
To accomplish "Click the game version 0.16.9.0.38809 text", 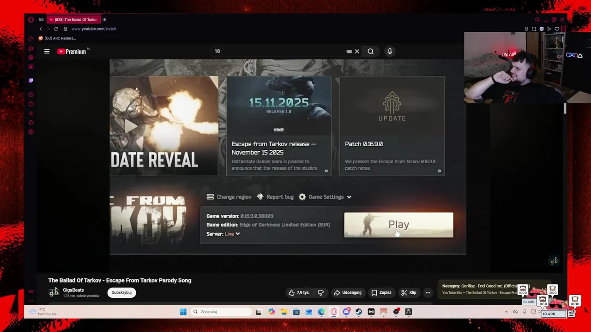I will click(x=257, y=216).
